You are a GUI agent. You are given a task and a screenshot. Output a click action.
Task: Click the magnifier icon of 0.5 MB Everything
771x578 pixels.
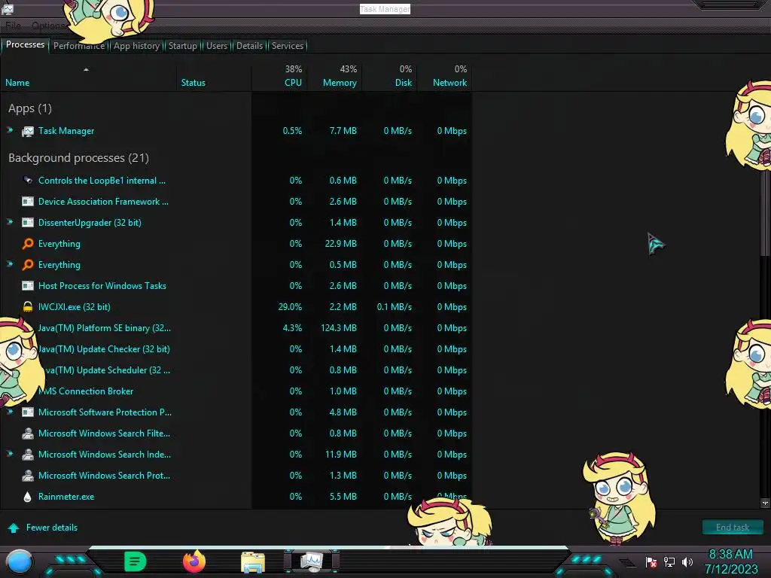(x=28, y=265)
